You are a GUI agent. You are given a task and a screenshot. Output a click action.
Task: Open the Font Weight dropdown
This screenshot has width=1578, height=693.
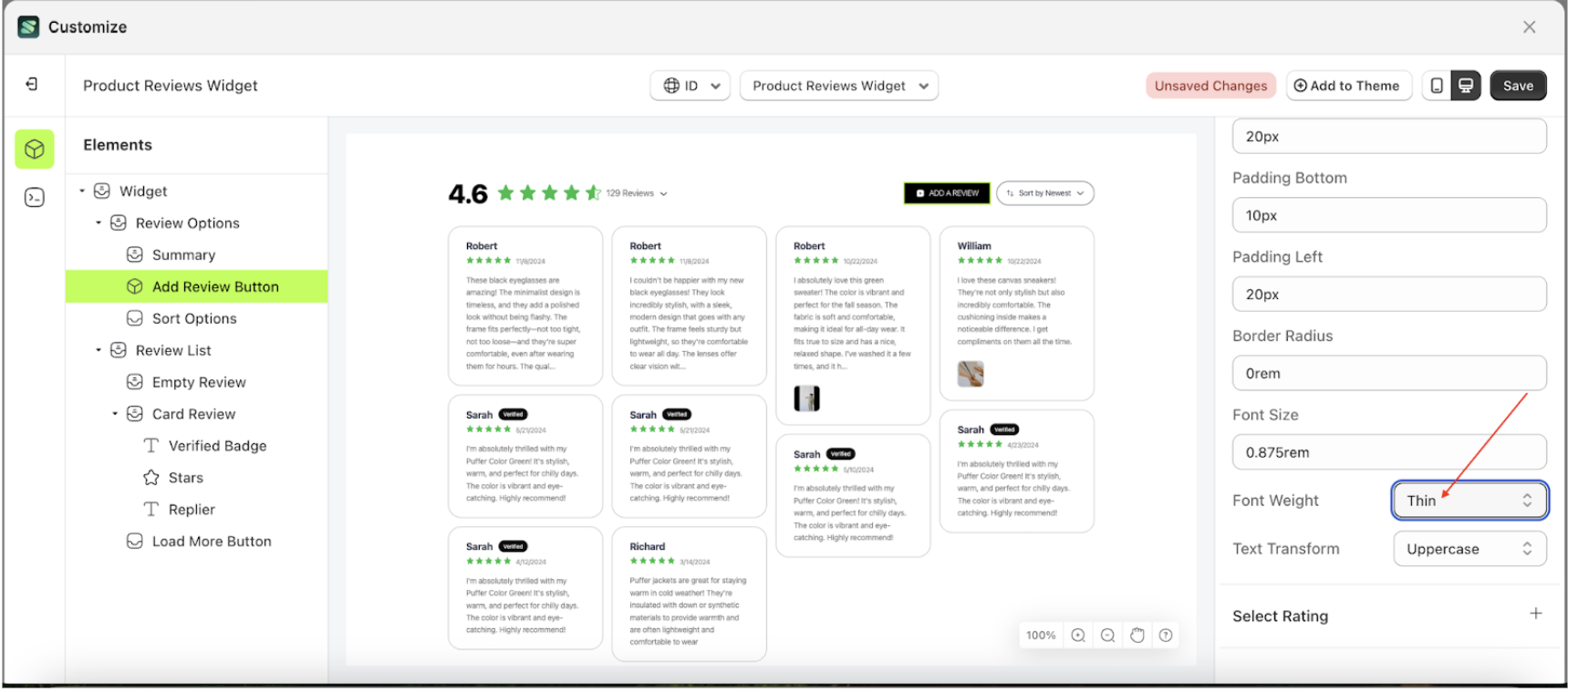[x=1469, y=501]
